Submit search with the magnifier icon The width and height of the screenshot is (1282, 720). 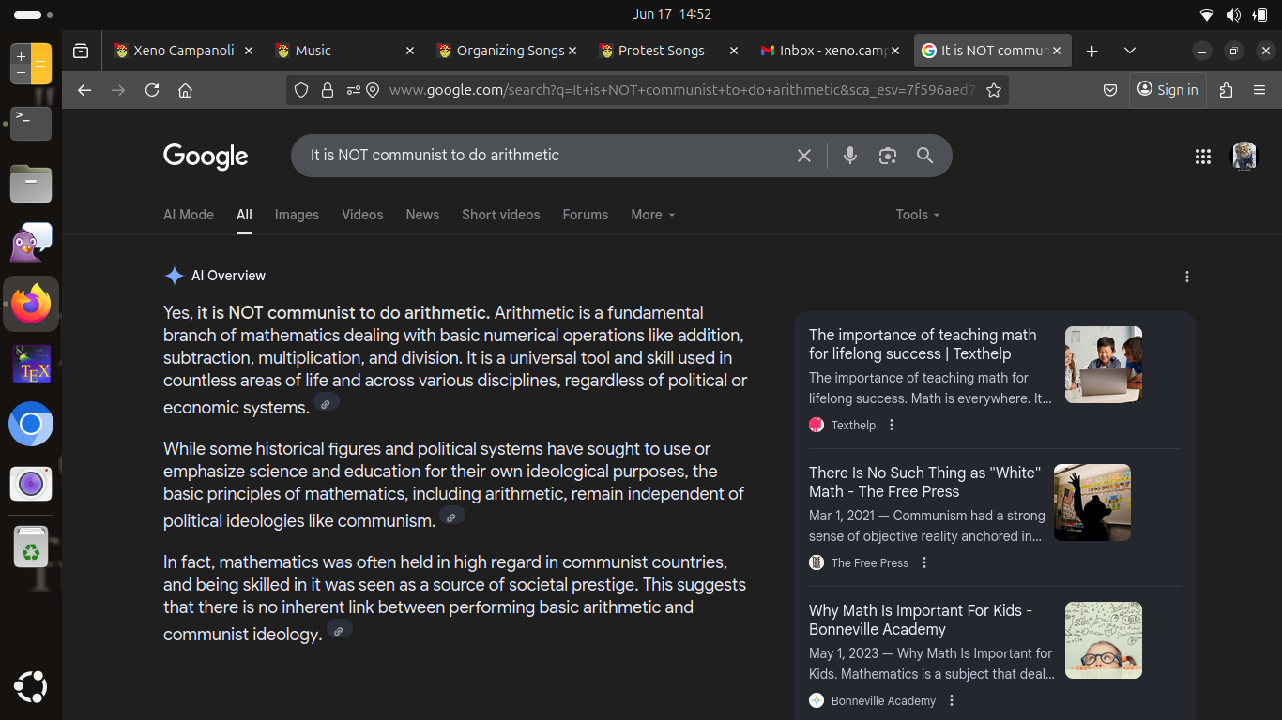tap(925, 156)
